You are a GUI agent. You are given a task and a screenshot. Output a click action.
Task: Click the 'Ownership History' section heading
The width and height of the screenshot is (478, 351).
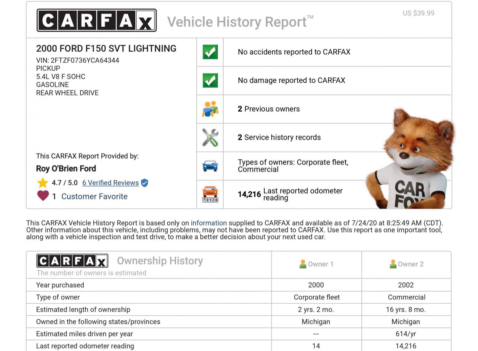point(160,261)
